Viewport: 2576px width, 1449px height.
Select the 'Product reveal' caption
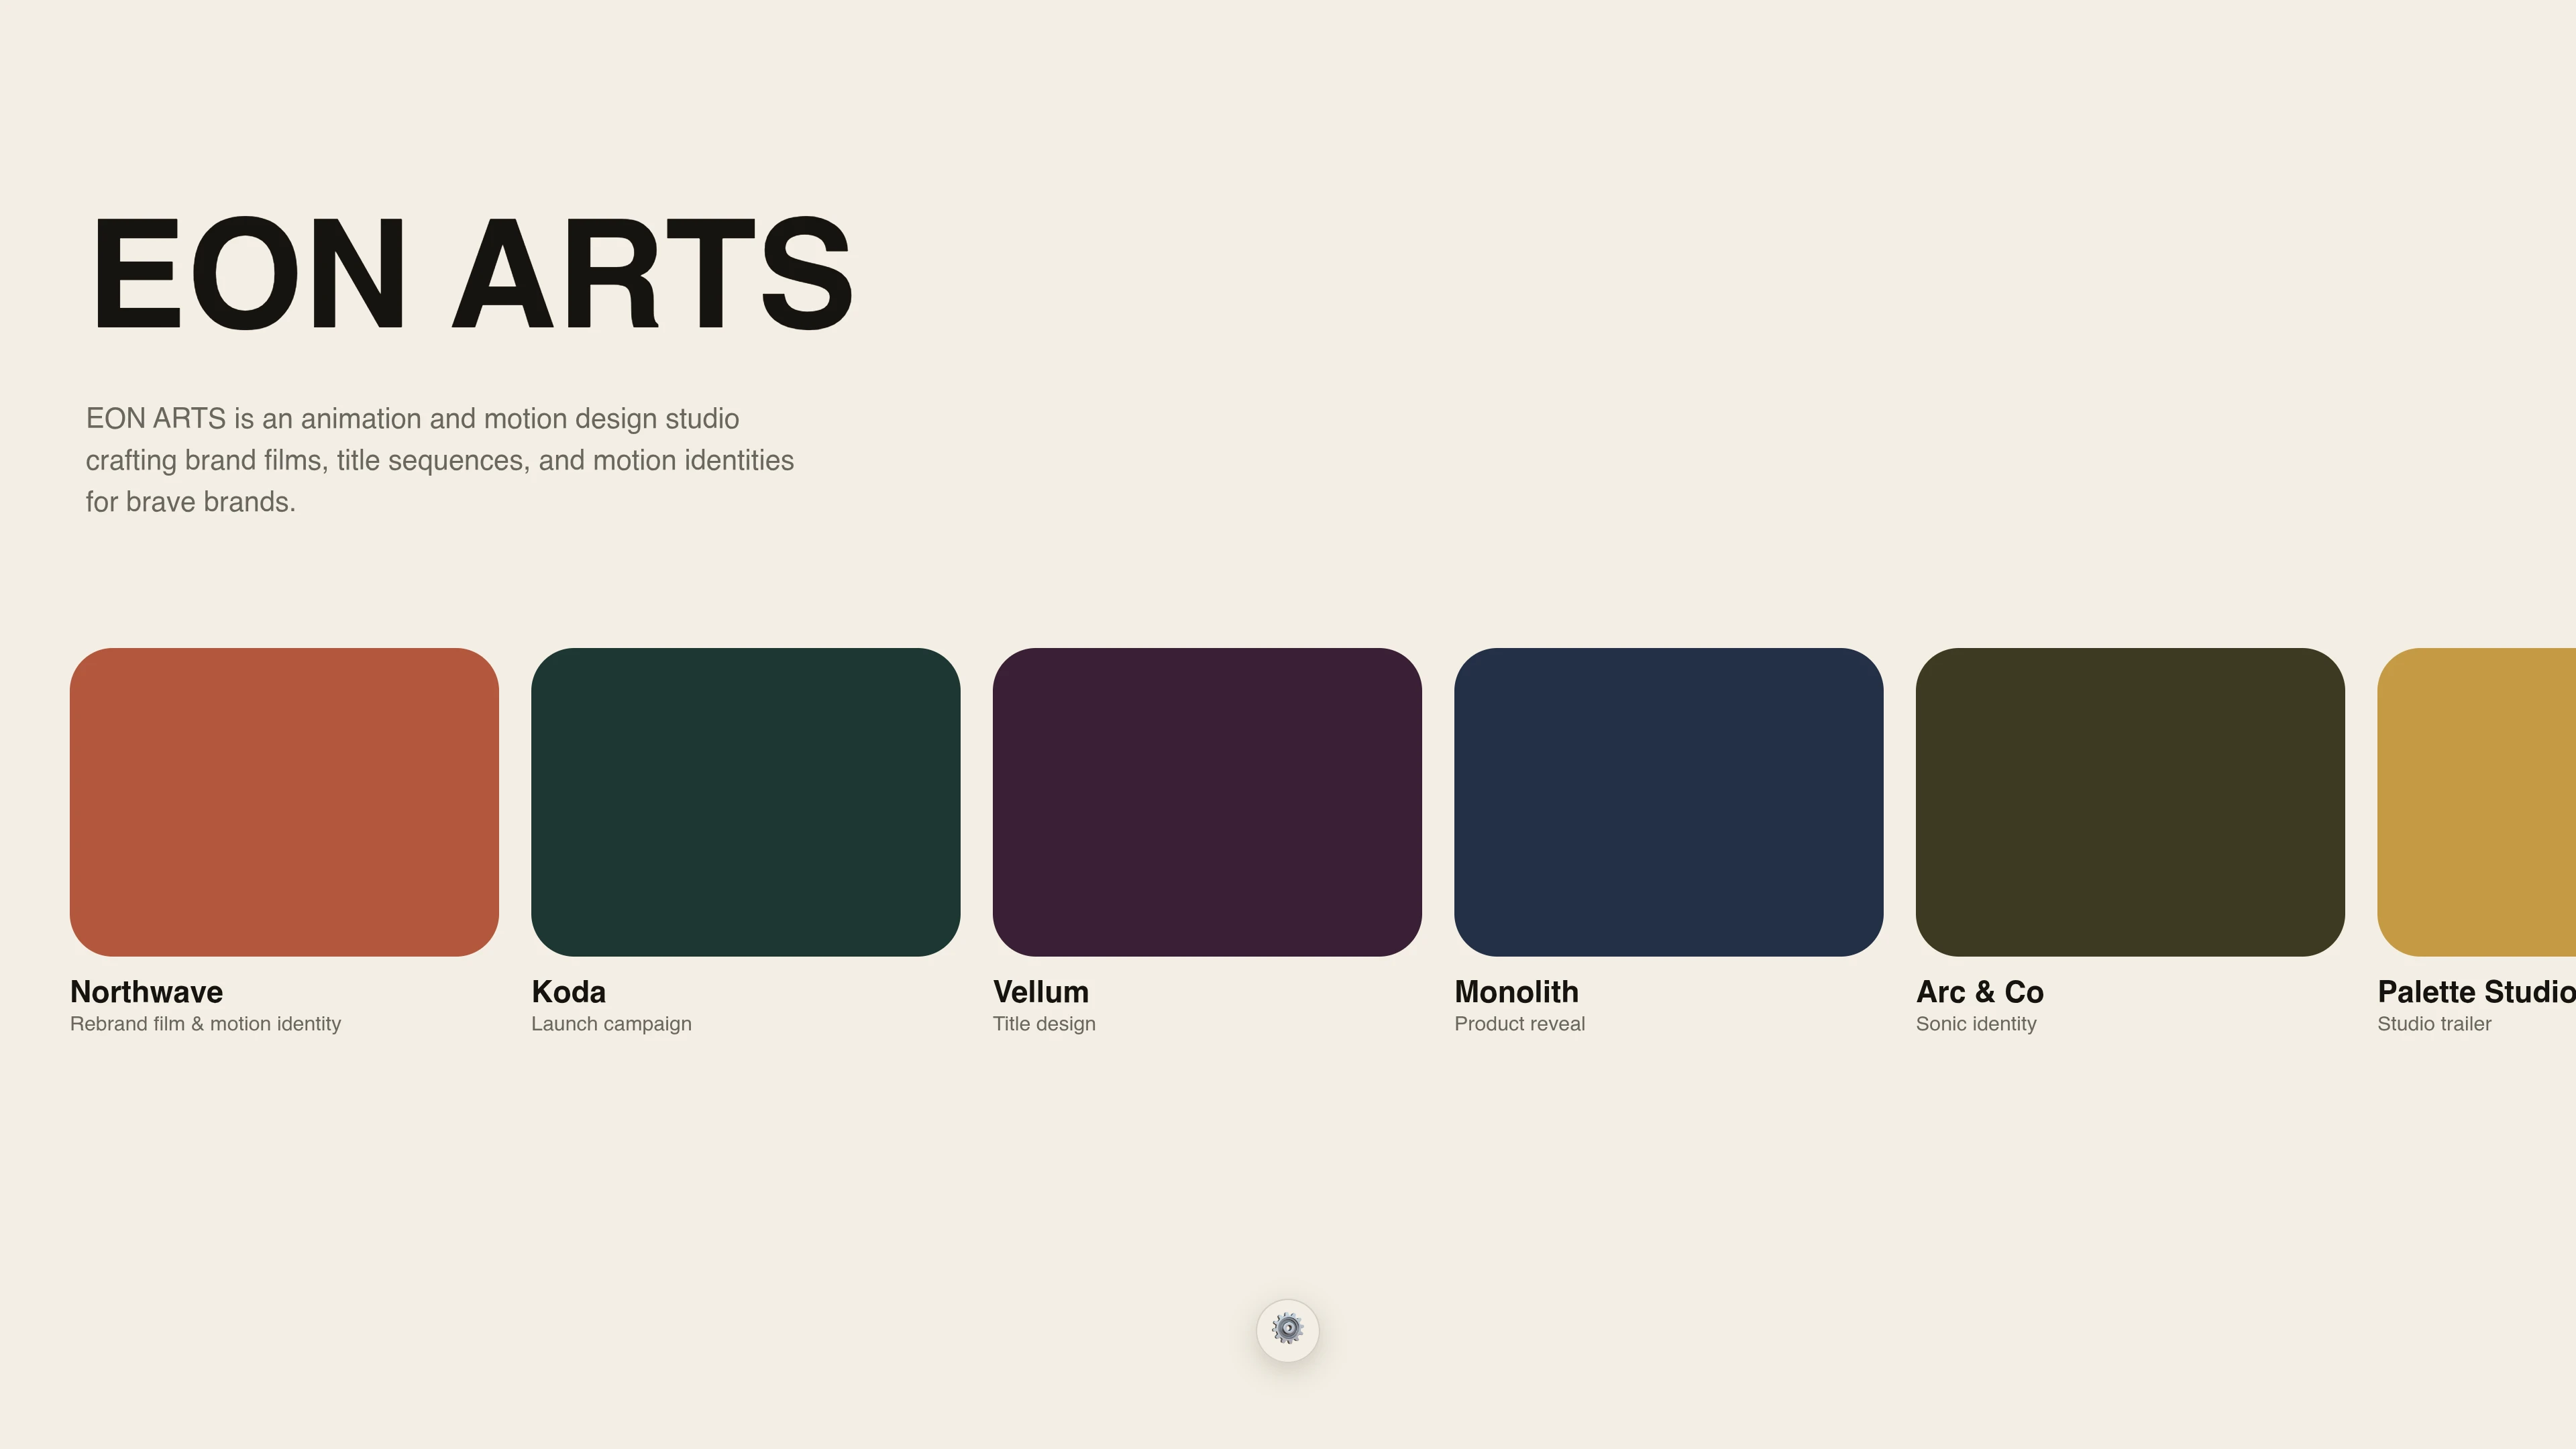pyautogui.click(x=1520, y=1024)
